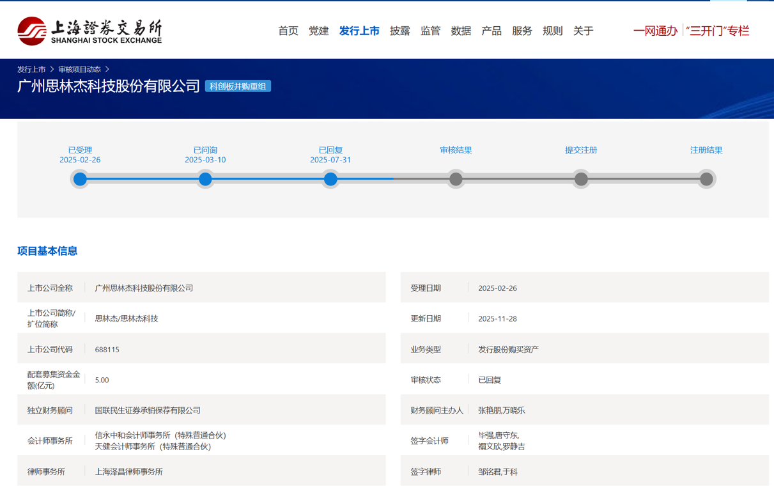Click the 独立财务顾问 field label

click(50, 410)
